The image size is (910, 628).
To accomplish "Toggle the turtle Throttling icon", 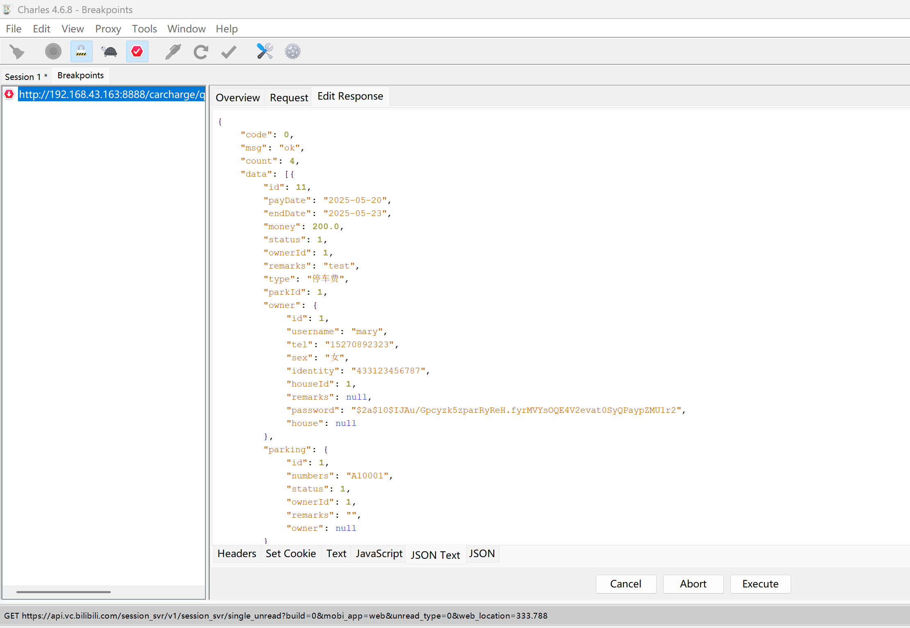I will point(109,52).
